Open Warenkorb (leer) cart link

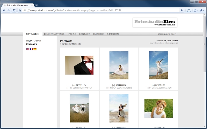(167, 34)
